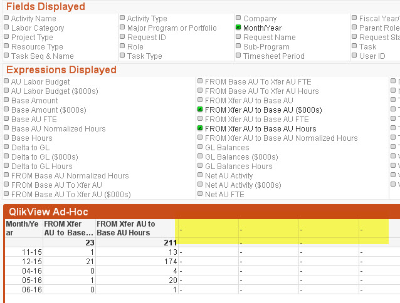Screen dimensions: 400x303
Task: Click the total amount value 23
Action: pos(69,243)
